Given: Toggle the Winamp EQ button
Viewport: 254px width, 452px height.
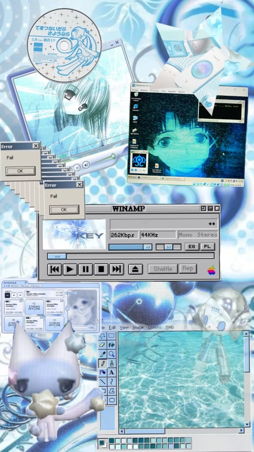Looking at the screenshot, I should click(x=192, y=247).
